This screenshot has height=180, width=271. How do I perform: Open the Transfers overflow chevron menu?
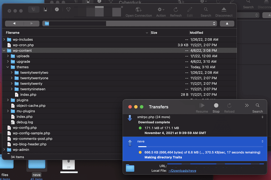tap(247, 106)
